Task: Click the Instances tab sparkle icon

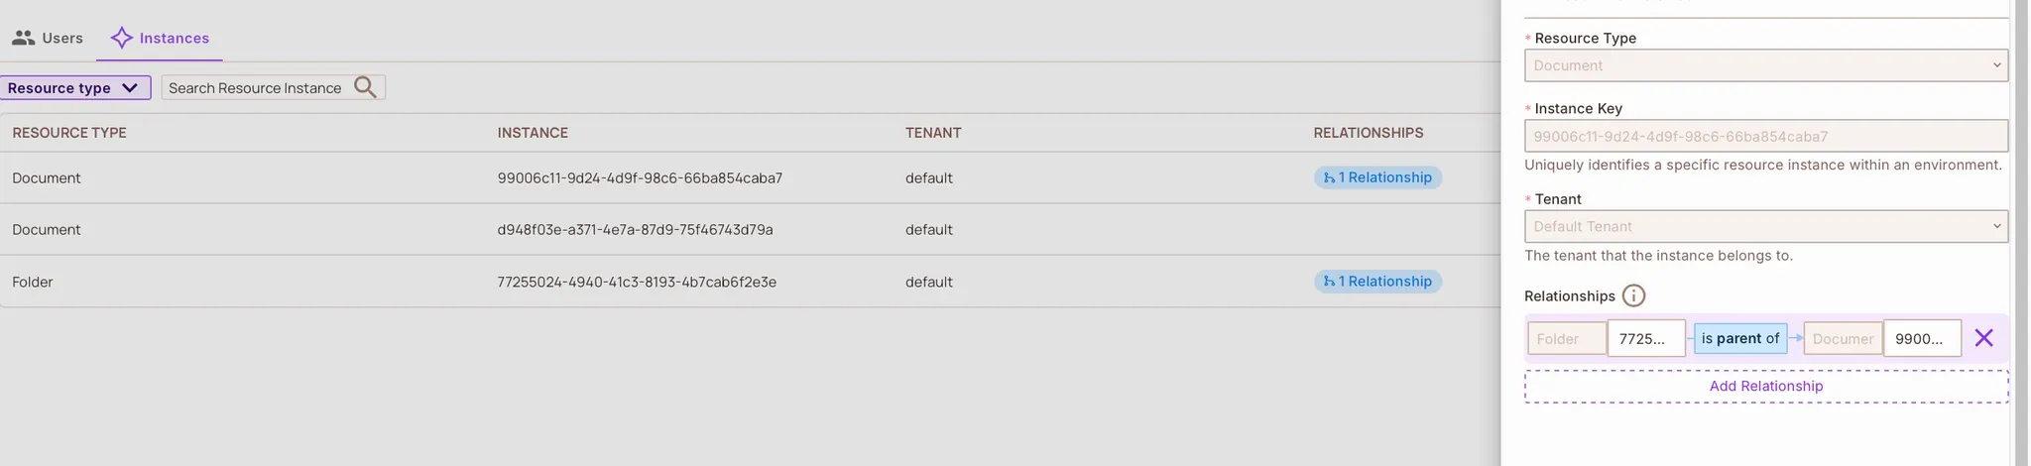Action: (x=121, y=38)
